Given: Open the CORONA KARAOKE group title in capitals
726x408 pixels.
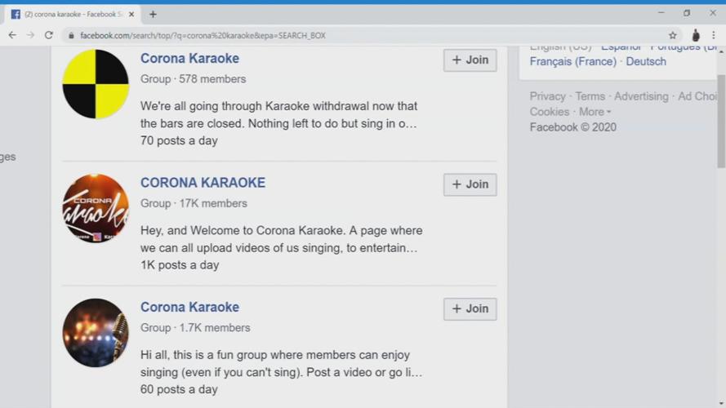Looking at the screenshot, I should (203, 183).
